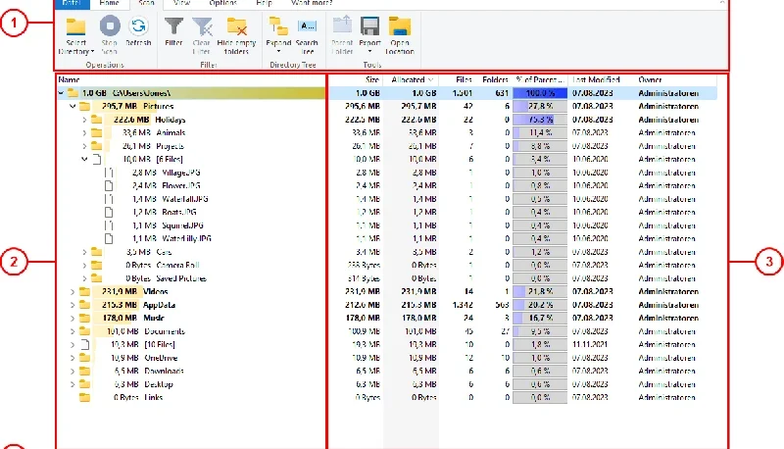Open the Filter tool
The image size is (784, 449).
tap(173, 32)
